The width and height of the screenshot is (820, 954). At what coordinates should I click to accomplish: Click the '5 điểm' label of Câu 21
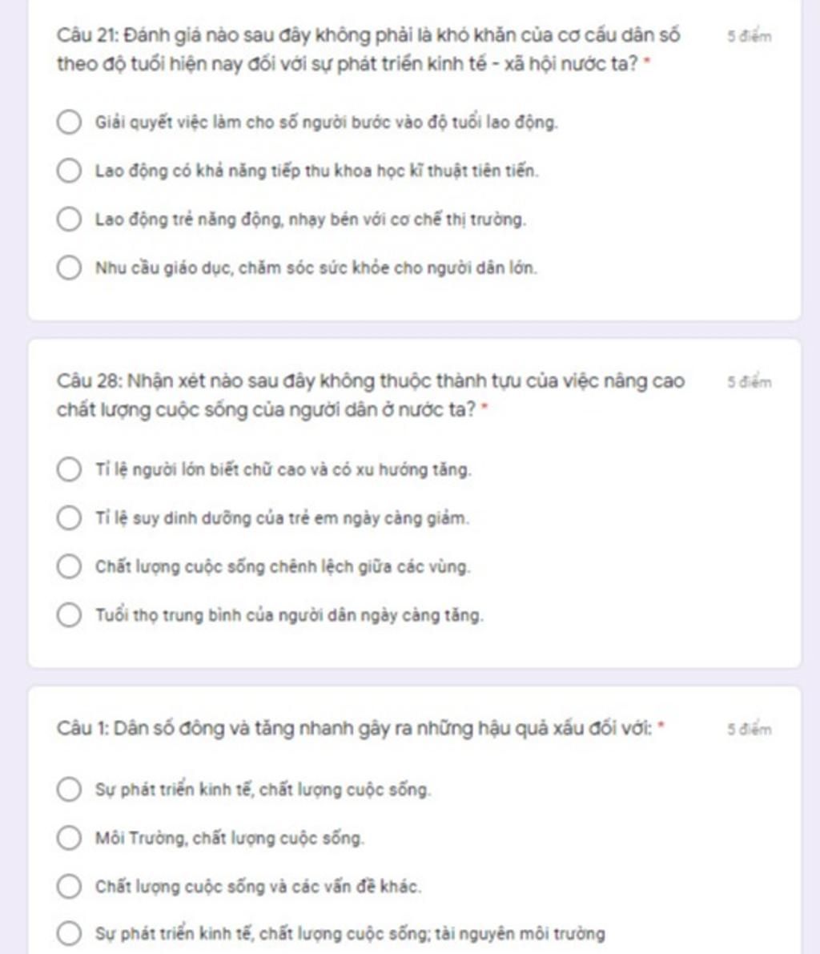[750, 36]
